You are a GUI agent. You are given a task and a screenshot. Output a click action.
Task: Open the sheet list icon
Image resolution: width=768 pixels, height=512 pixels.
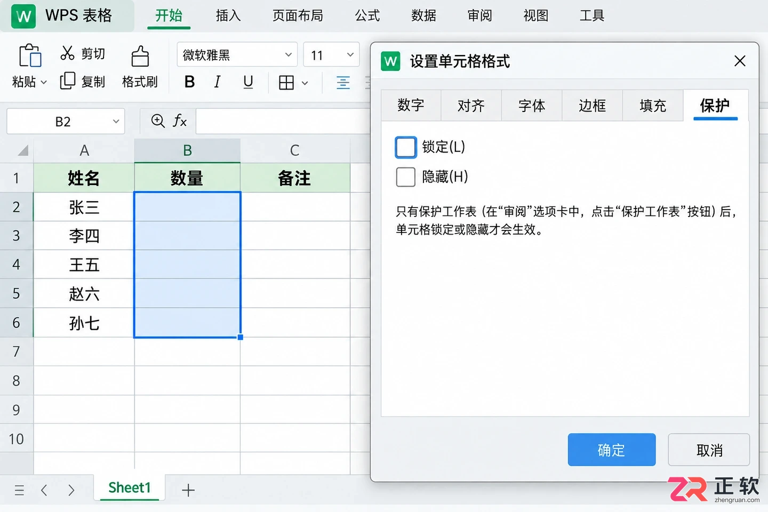click(x=19, y=490)
